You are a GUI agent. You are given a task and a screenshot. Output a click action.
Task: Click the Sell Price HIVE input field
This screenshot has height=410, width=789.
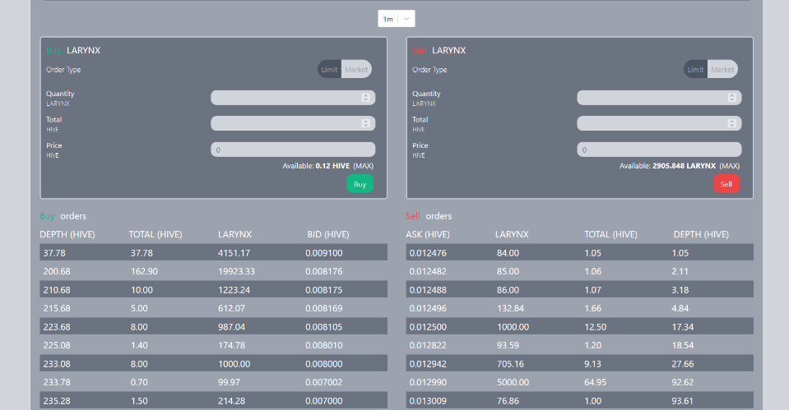pyautogui.click(x=659, y=150)
